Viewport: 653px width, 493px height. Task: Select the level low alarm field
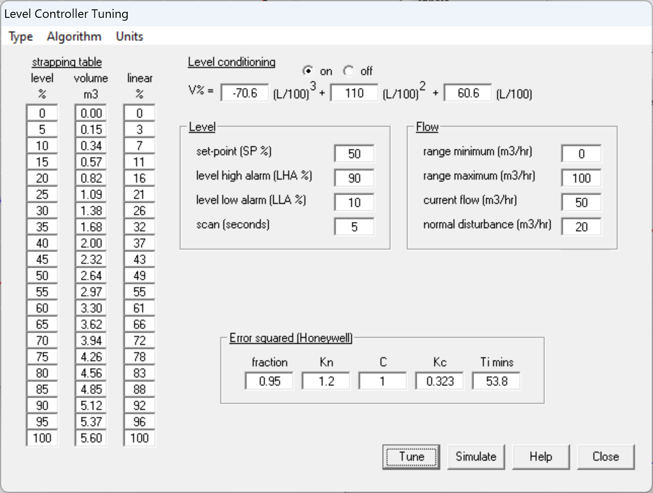pyautogui.click(x=354, y=202)
